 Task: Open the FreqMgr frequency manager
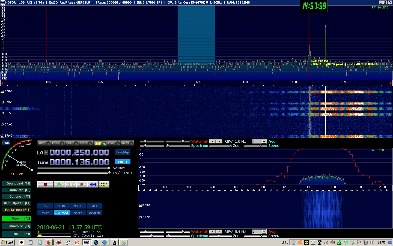coord(123,152)
